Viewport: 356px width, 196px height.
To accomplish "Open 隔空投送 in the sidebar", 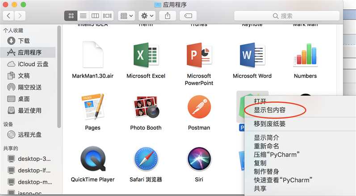I will (x=28, y=88).
